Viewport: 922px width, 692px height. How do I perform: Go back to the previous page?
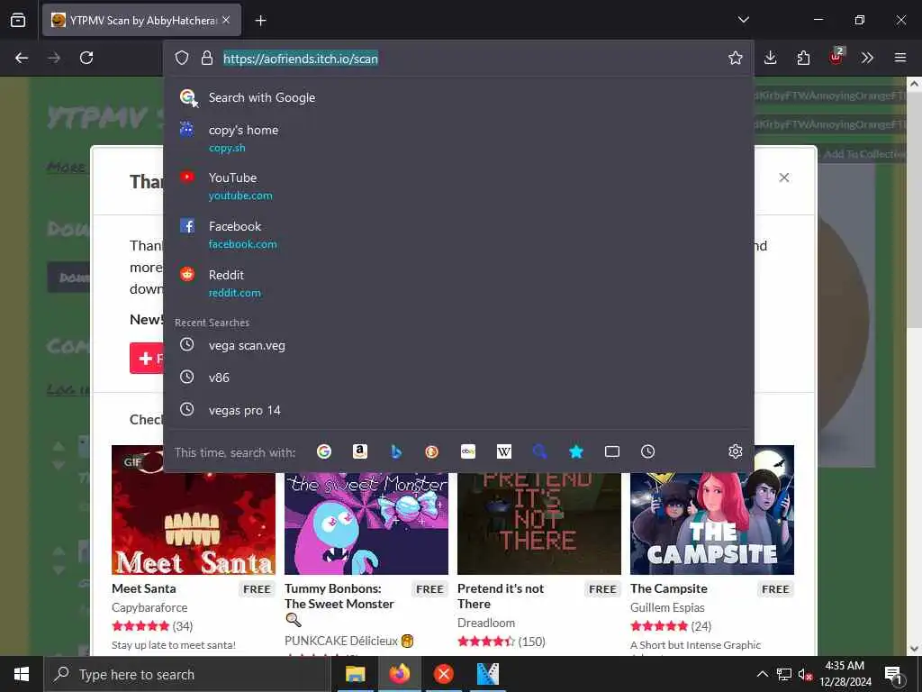pos(22,58)
